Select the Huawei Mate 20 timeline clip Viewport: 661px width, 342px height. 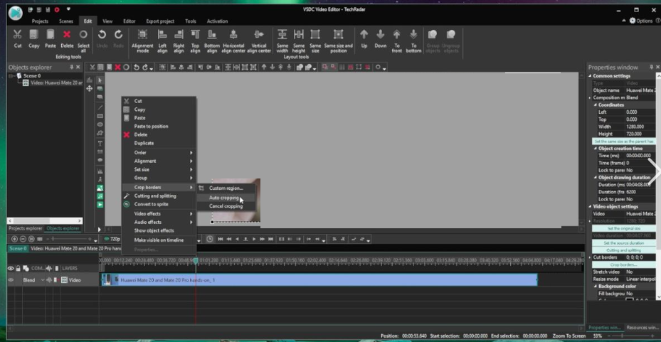pyautogui.click(x=320, y=280)
